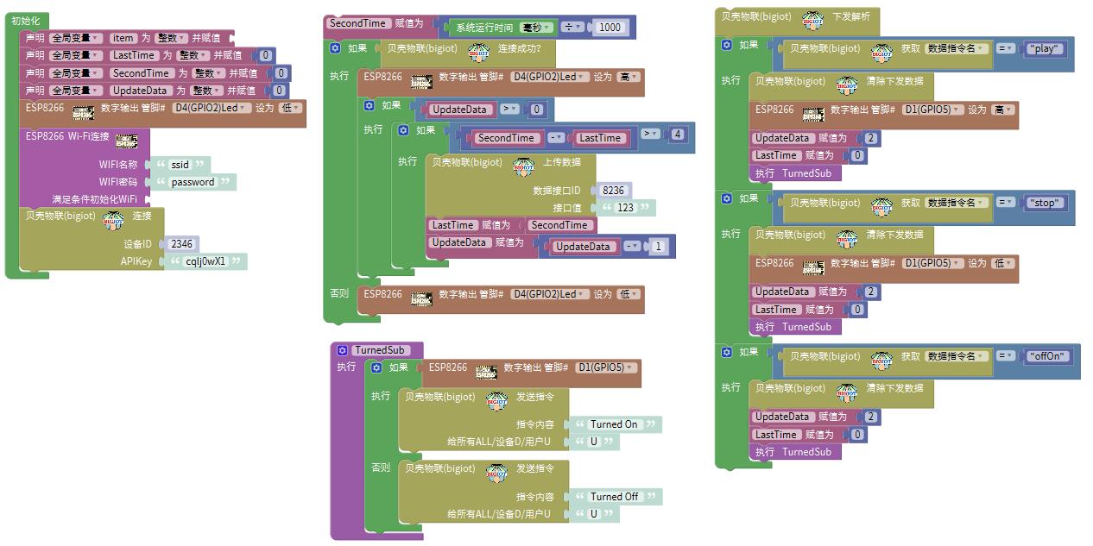Image resolution: width=1093 pixels, height=546 pixels.
Task: Edit the item variable name field
Action: [123, 38]
